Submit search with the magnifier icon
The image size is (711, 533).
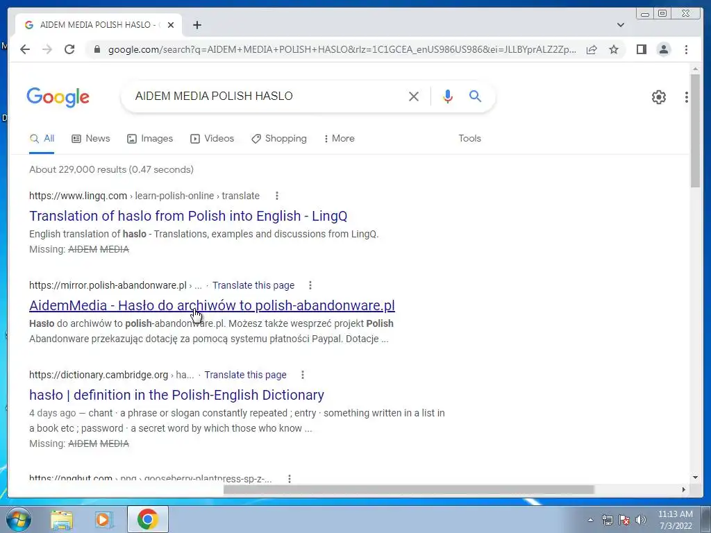pyautogui.click(x=475, y=96)
